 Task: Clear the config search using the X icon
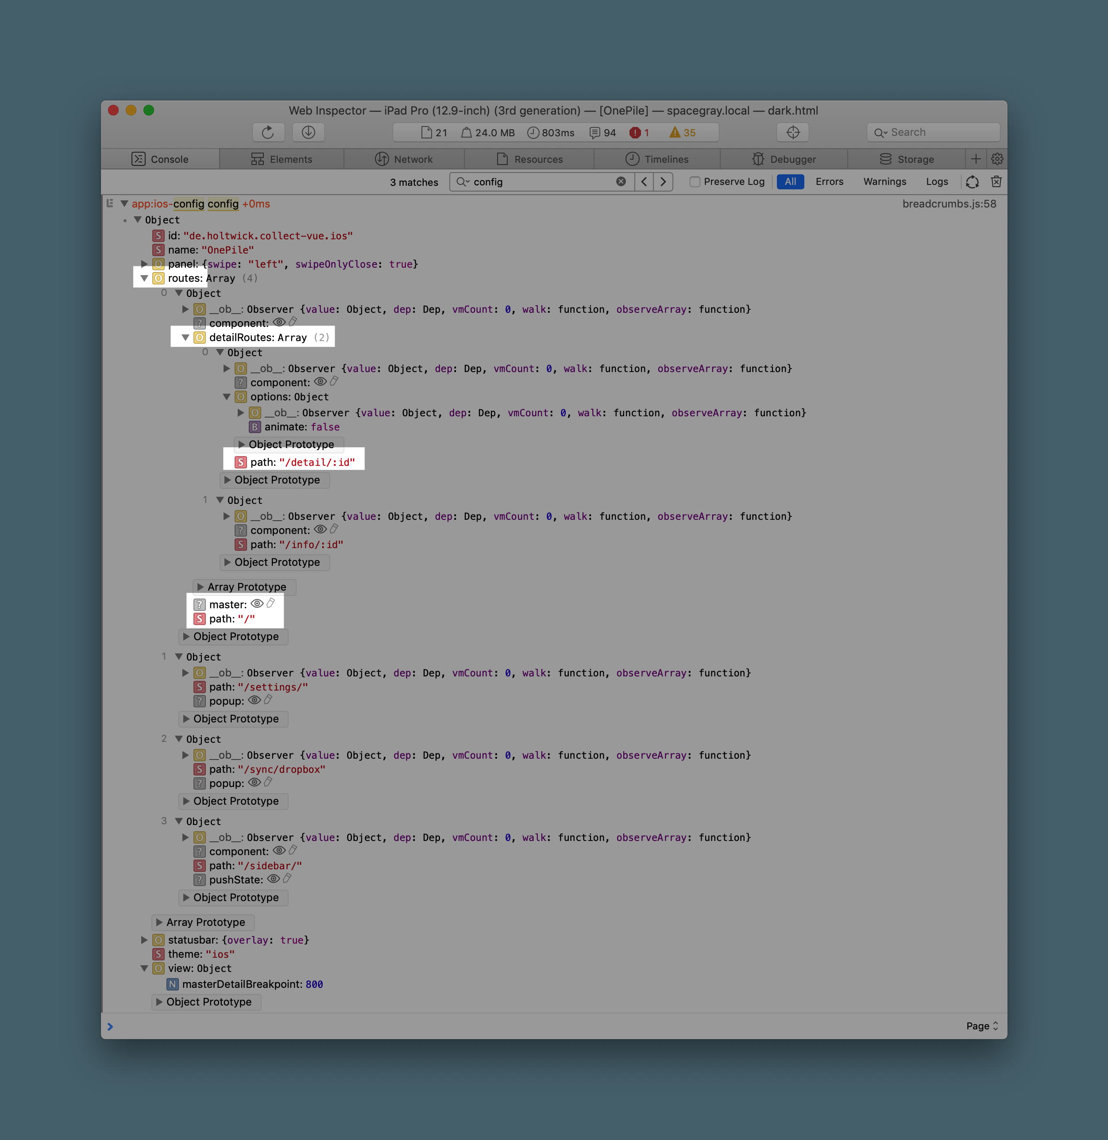click(x=621, y=181)
